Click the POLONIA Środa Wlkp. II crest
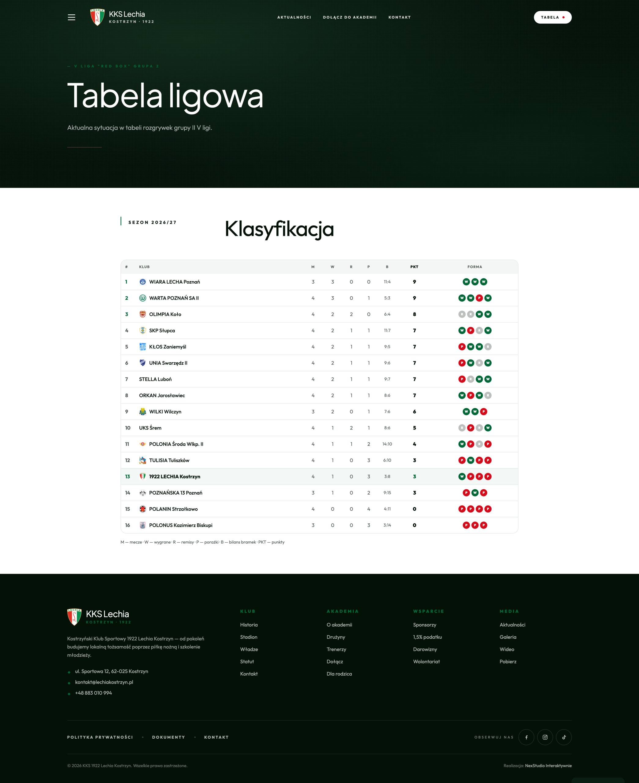The height and width of the screenshot is (783, 639). [142, 444]
